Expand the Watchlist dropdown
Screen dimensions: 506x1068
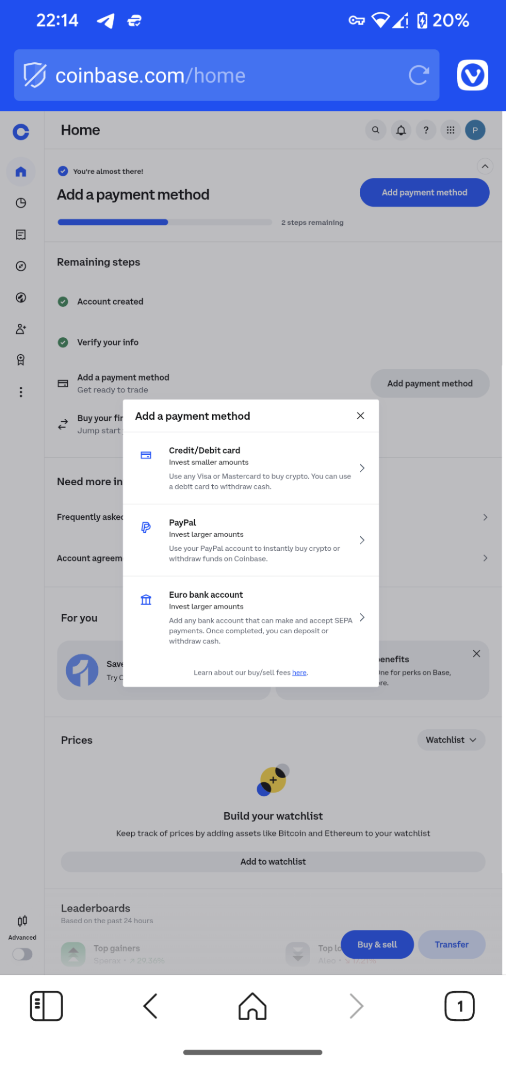pyautogui.click(x=451, y=740)
